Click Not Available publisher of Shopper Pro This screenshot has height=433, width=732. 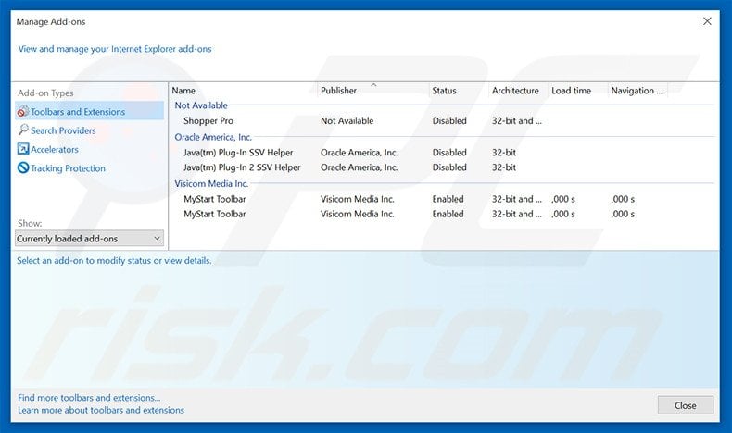click(347, 120)
